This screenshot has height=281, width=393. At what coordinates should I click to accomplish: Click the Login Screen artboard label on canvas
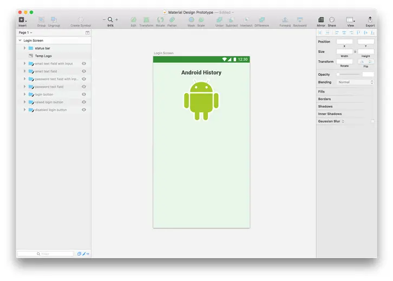(163, 53)
